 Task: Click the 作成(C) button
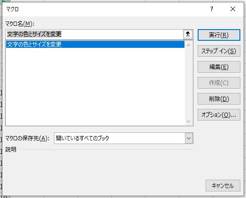(219, 83)
